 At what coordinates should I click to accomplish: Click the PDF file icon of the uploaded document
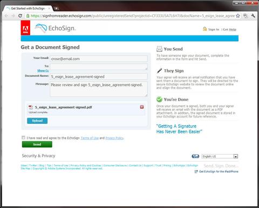pos(31,107)
